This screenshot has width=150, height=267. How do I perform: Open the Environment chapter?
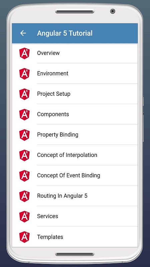pos(75,73)
